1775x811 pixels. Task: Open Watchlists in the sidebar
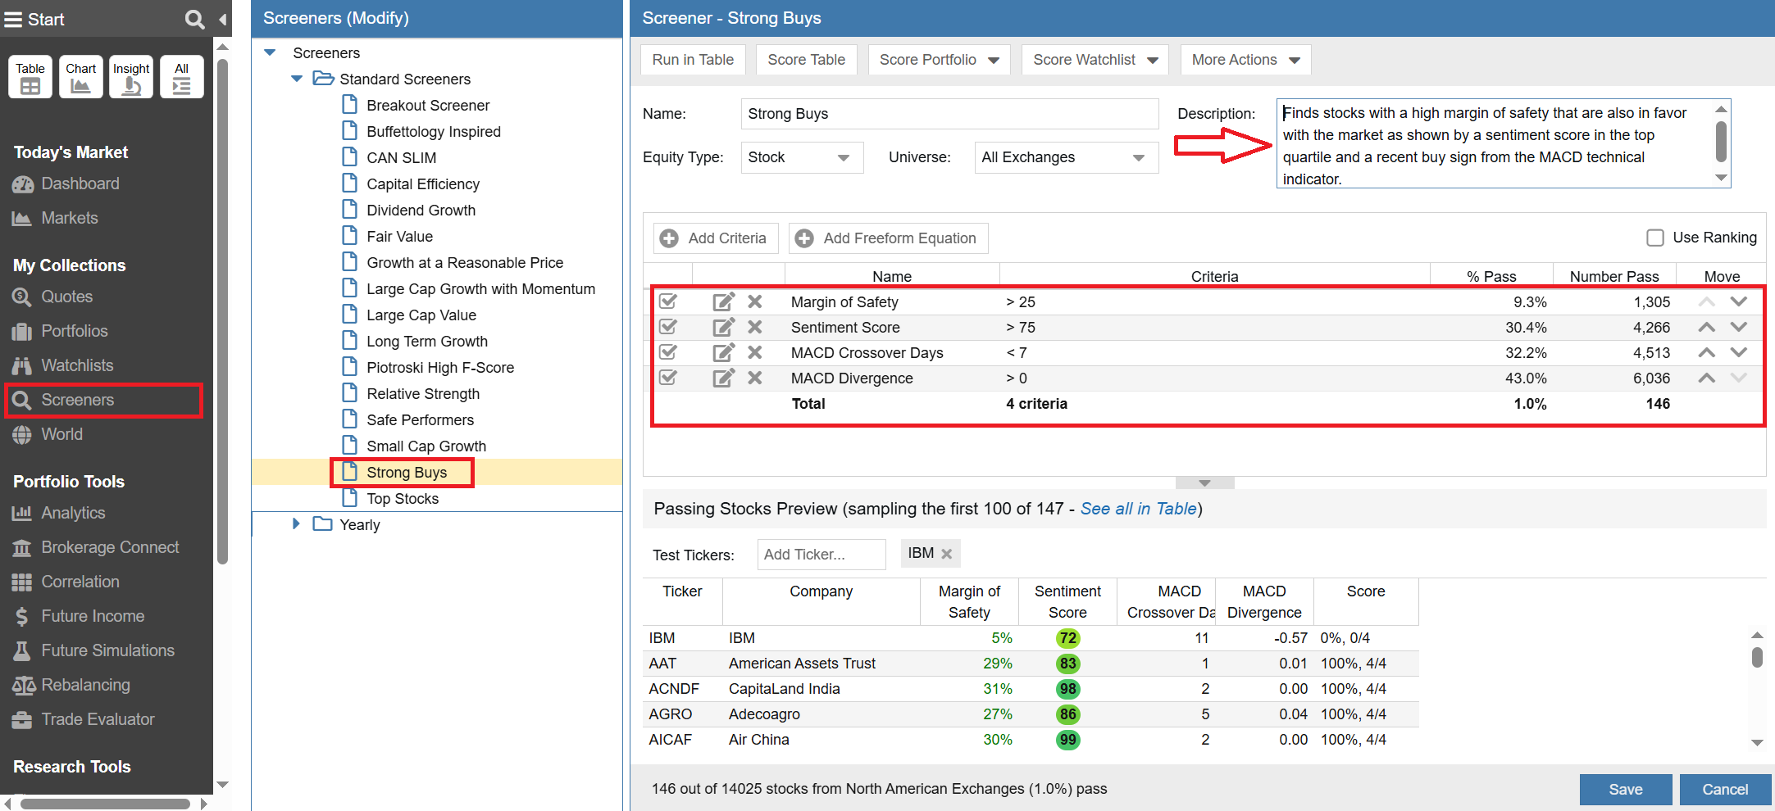pyautogui.click(x=77, y=365)
